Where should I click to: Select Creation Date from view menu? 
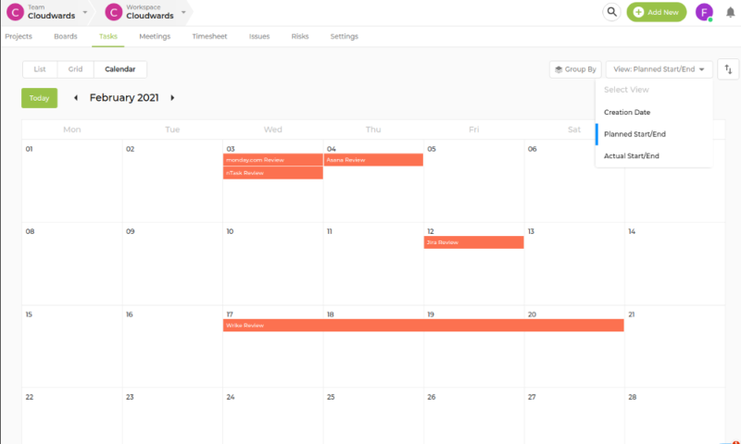[x=627, y=112]
